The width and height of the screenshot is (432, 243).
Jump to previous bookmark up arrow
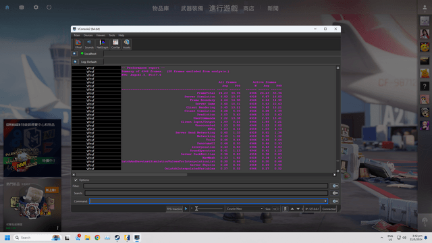pos(292,209)
